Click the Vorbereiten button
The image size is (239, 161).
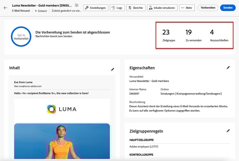pyautogui.click(x=208, y=8)
